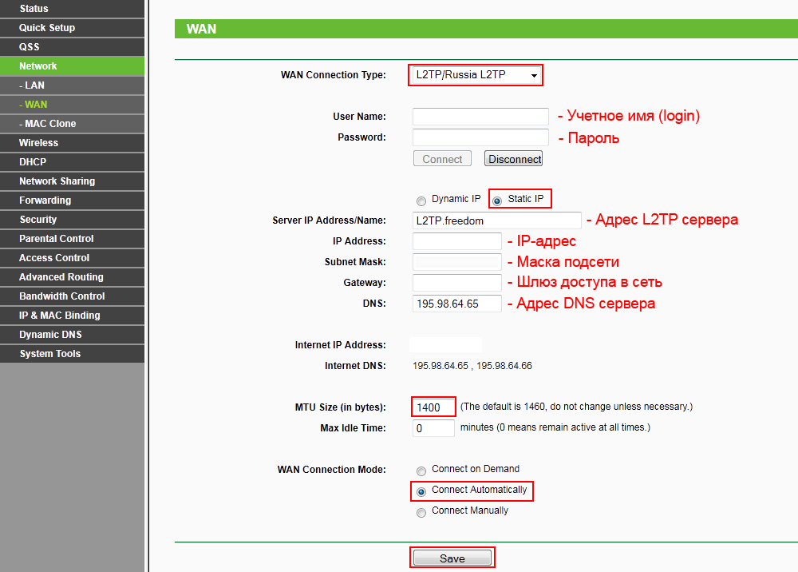The height and width of the screenshot is (572, 798).
Task: Click the 'WAN Connection Mode:' label
Action: [x=331, y=469]
